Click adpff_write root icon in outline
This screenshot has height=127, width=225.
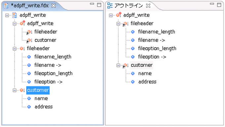[119, 15]
